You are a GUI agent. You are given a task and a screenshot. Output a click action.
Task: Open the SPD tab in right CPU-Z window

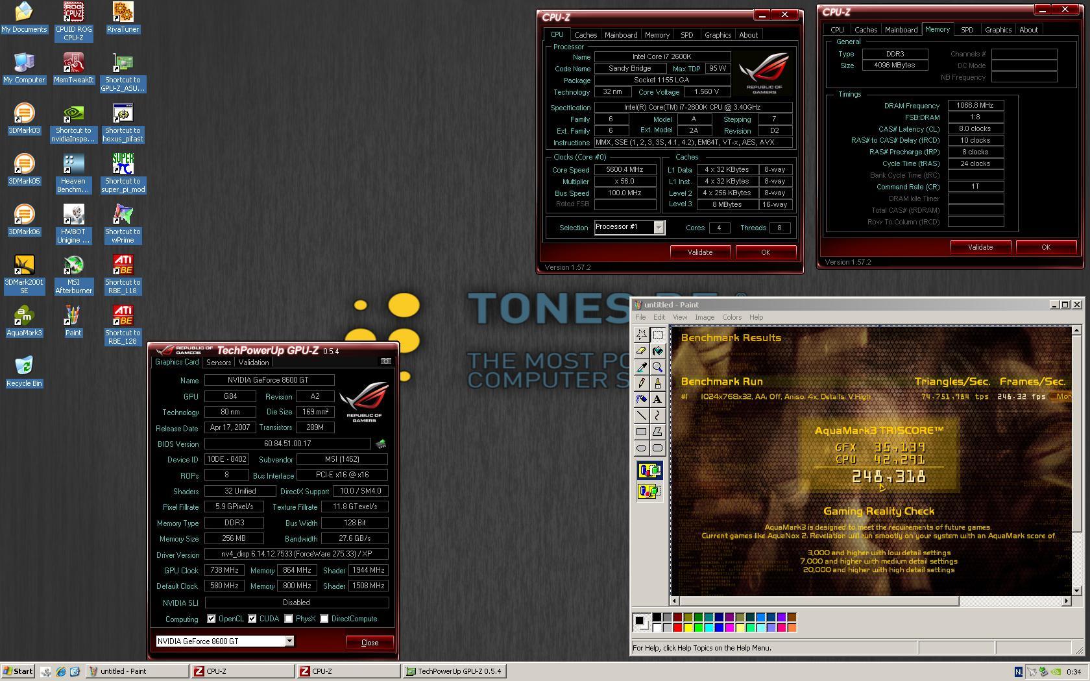click(x=967, y=30)
